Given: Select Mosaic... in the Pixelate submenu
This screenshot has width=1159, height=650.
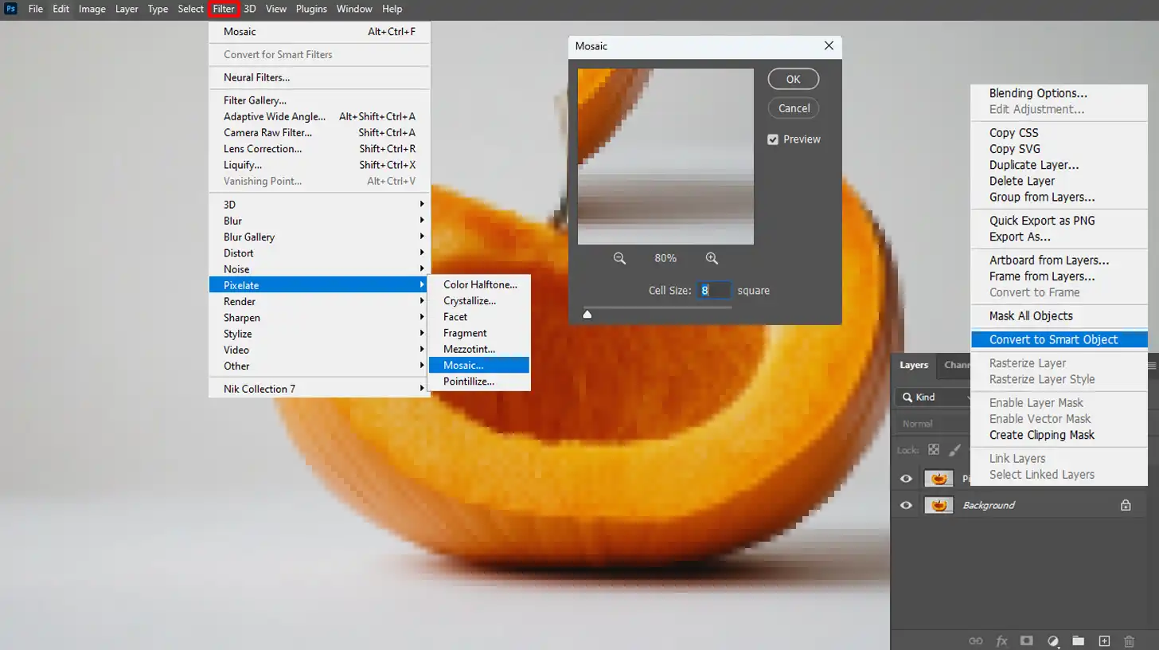Looking at the screenshot, I should 478,365.
